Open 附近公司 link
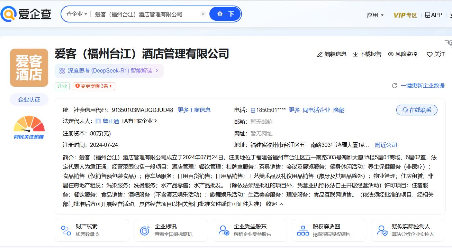 pyautogui.click(x=386, y=145)
